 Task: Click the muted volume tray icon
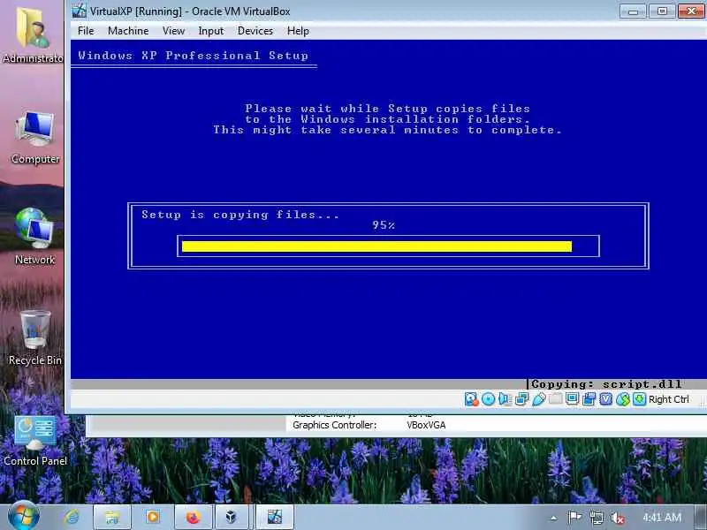617,518
